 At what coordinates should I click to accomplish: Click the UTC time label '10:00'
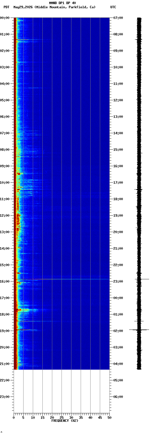tap(118, 67)
